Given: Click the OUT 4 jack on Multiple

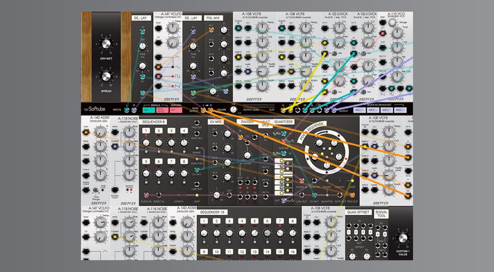Looking at the screenshot, I should pos(265,197).
